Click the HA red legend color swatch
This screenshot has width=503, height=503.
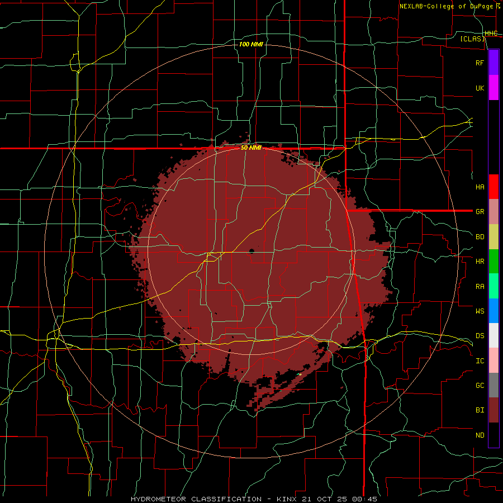point(493,187)
